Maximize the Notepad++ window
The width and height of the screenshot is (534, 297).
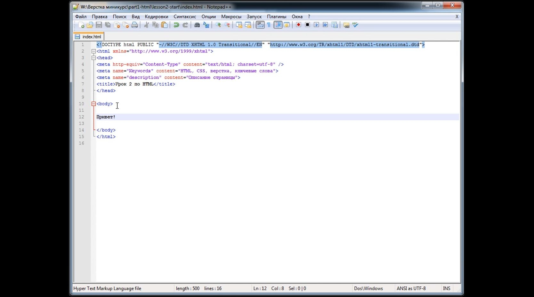tap(438, 5)
